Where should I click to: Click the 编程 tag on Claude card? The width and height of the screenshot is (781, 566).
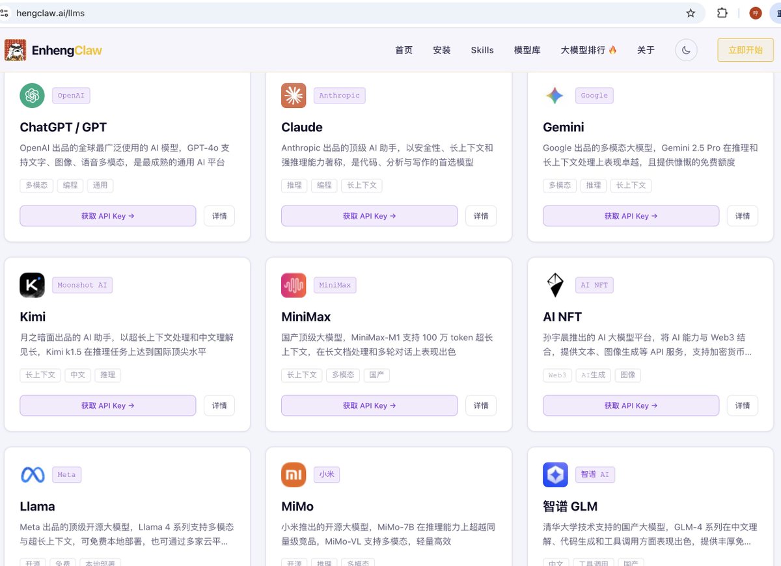[x=324, y=185]
